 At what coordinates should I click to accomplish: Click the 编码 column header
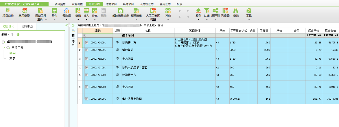97,30
